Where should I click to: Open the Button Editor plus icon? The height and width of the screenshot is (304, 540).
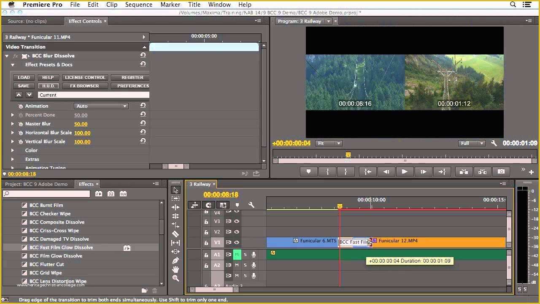pos(531,172)
